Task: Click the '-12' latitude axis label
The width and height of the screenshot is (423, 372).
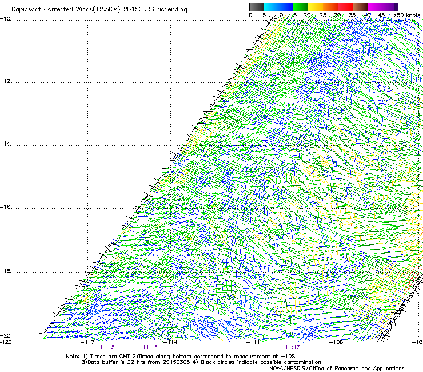Action: (5, 81)
